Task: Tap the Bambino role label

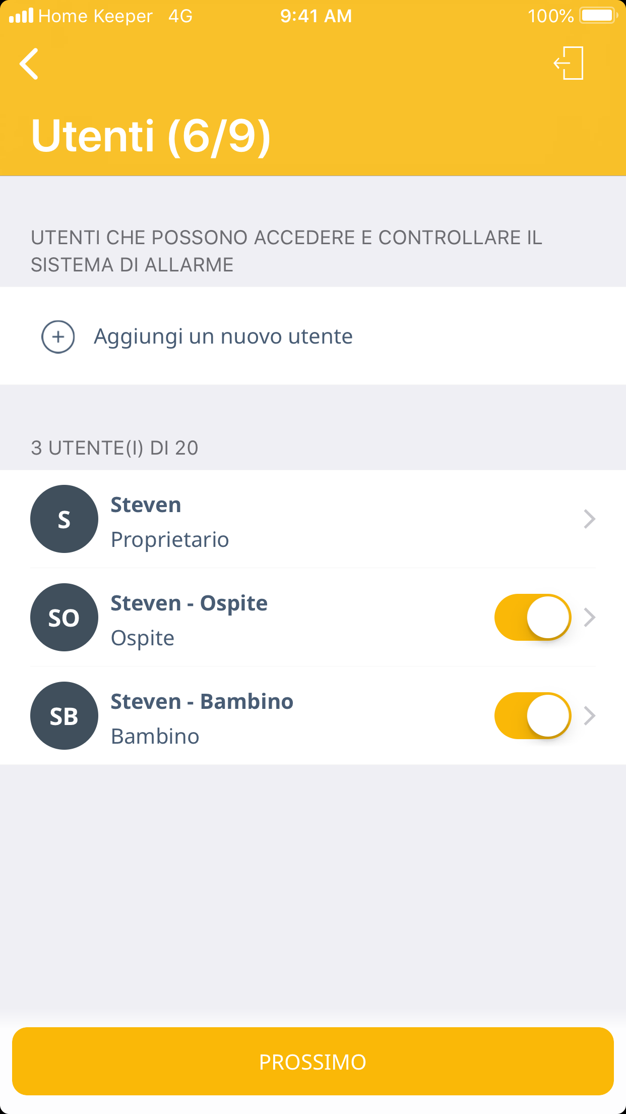Action: [x=155, y=737]
